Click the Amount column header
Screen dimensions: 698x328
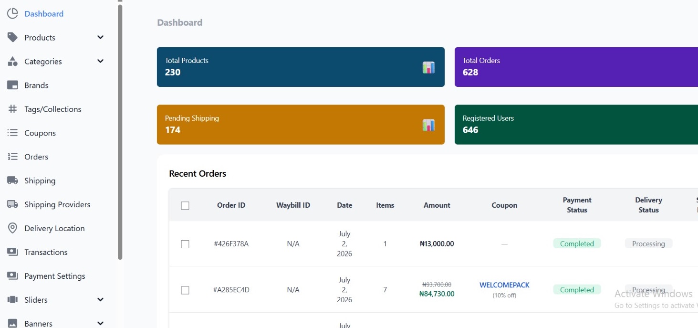(437, 205)
